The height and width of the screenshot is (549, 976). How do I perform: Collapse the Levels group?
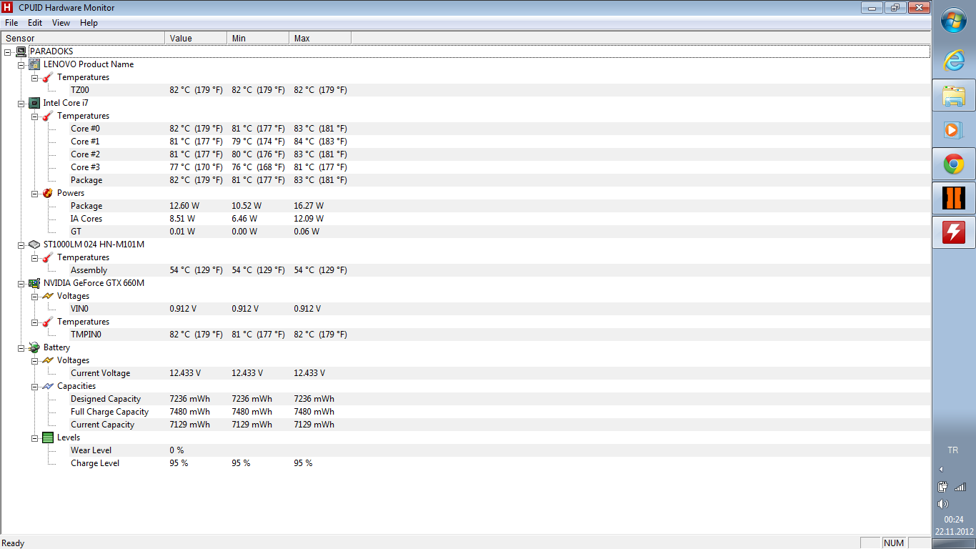pyautogui.click(x=34, y=437)
